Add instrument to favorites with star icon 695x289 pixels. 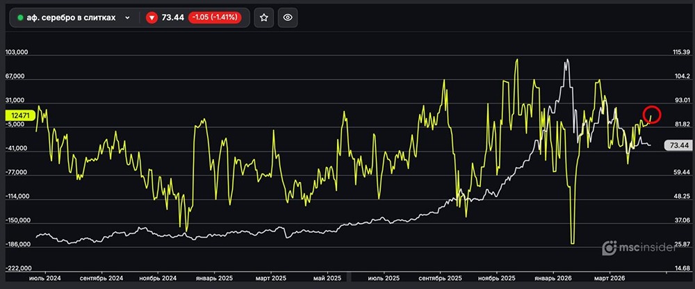[263, 18]
